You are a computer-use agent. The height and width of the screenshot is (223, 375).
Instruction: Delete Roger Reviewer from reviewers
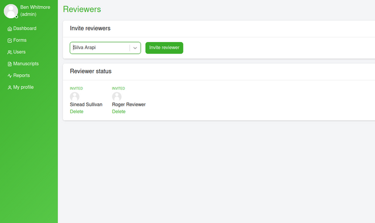click(118, 111)
